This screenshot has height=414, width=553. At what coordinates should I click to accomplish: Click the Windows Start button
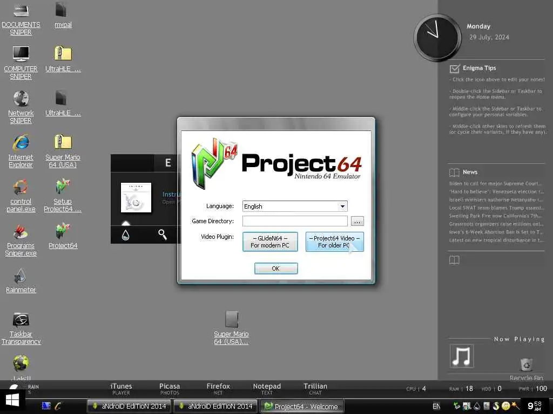(x=12, y=401)
